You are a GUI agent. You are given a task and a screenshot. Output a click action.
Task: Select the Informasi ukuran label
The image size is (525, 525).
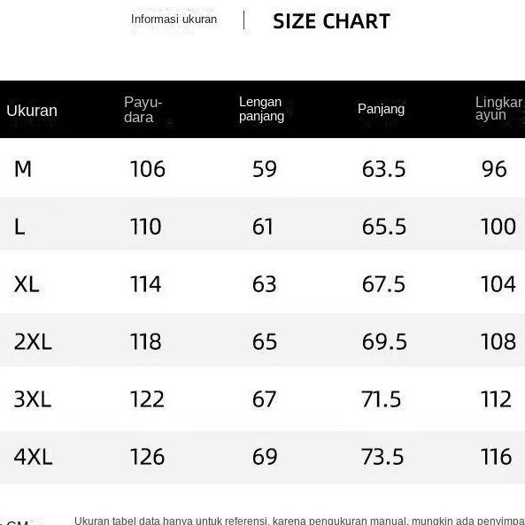(x=174, y=19)
